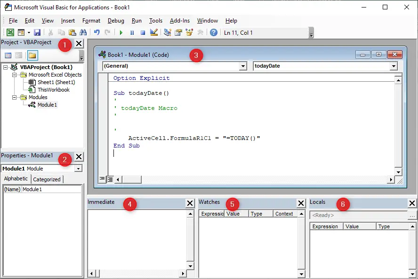Image resolution: width=418 pixels, height=279 pixels.
Task: Open Project Explorer toolbar icon
Action: pyautogui.click(x=168, y=32)
